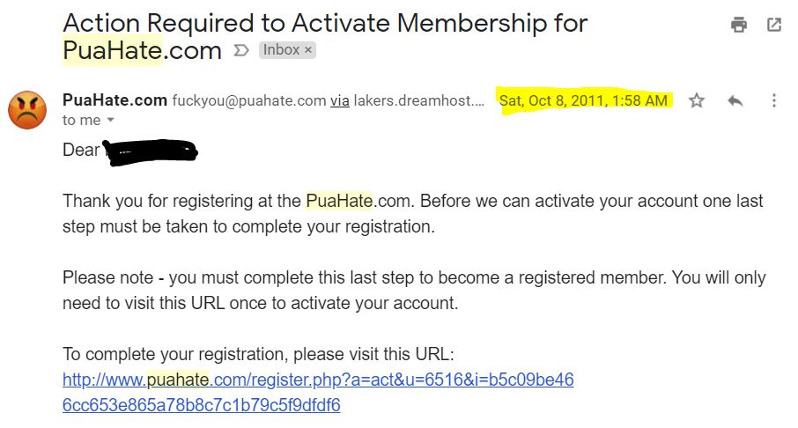
Task: Reply to the email with the arrow icon
Action: (735, 100)
